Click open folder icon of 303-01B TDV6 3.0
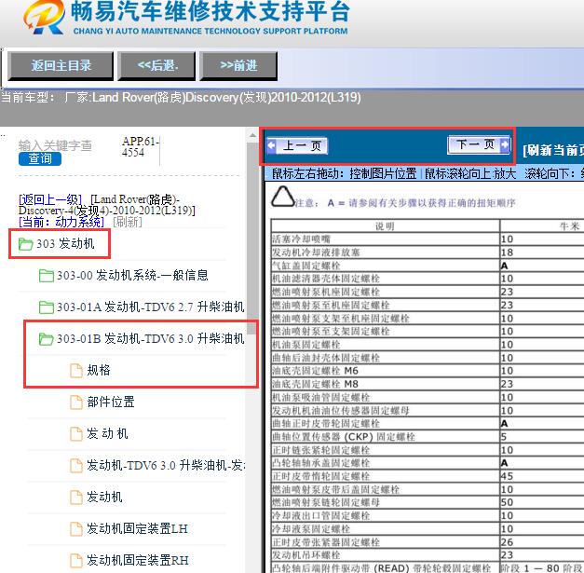 (x=47, y=339)
